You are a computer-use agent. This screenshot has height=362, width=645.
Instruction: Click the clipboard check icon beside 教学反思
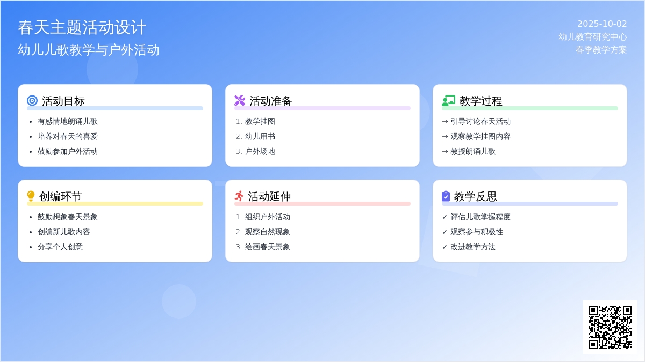(x=446, y=196)
